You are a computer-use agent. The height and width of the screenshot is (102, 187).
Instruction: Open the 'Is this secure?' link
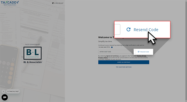(x=58, y=3)
